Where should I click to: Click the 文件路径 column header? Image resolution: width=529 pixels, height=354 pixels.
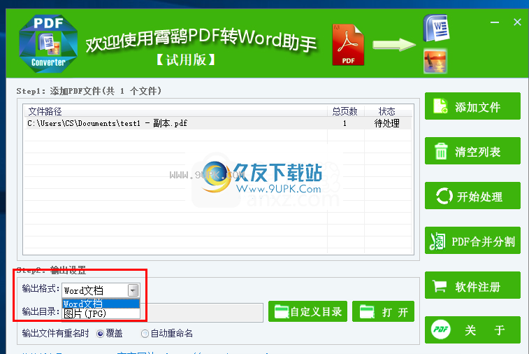click(175, 111)
